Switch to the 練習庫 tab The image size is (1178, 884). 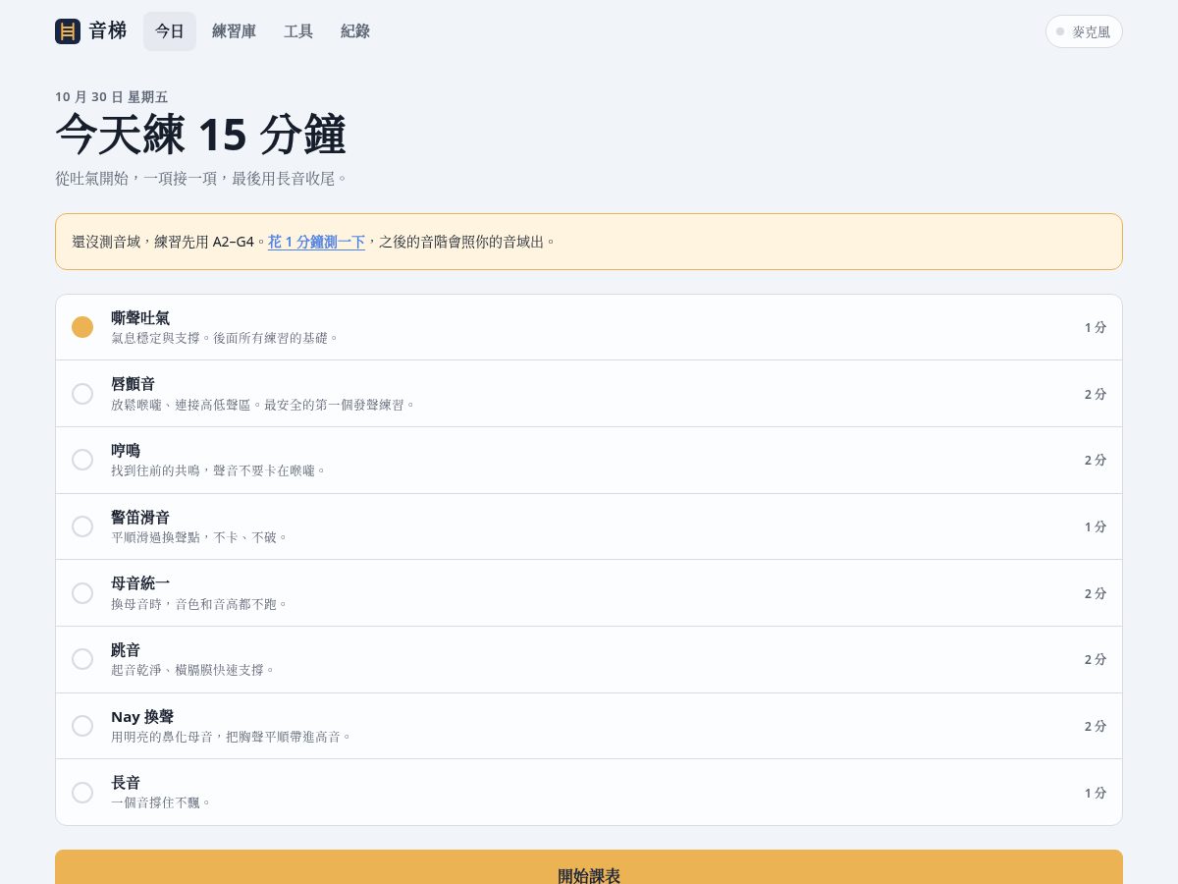[x=234, y=31]
